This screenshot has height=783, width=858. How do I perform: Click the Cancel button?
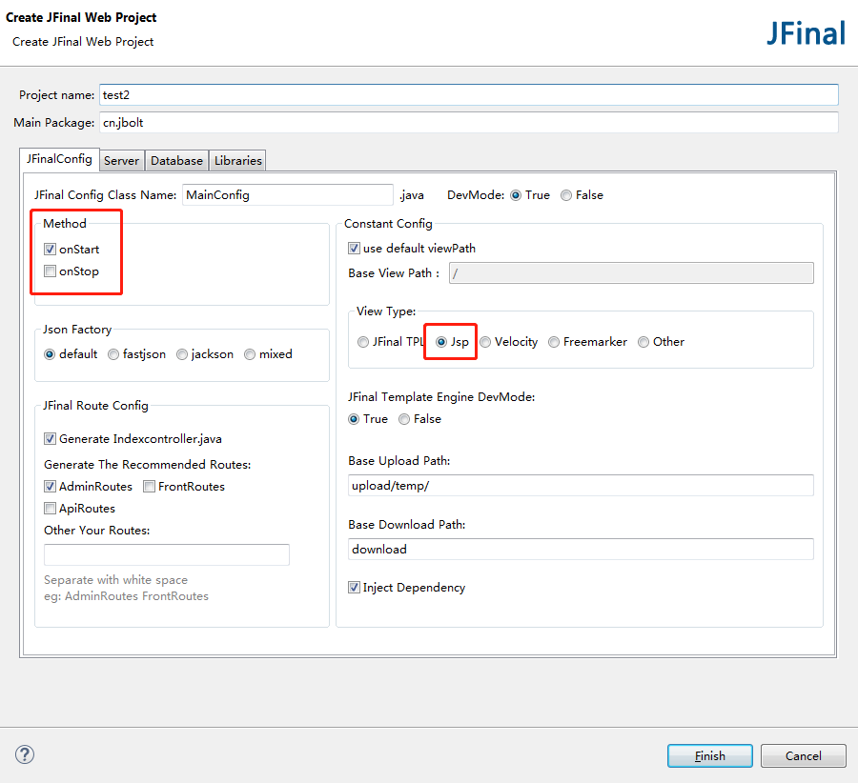pos(804,755)
